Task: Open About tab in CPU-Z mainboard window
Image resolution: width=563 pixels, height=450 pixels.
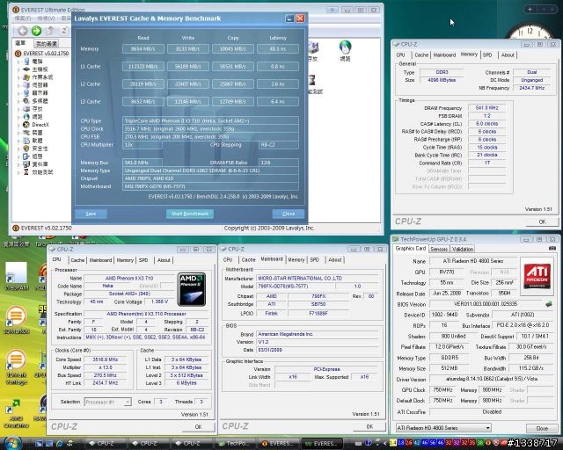Action: coord(335,259)
